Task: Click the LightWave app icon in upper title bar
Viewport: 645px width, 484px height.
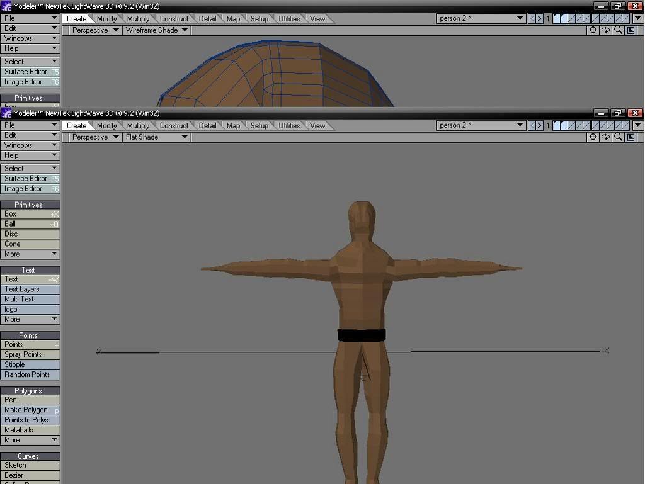Action: pyautogui.click(x=6, y=6)
